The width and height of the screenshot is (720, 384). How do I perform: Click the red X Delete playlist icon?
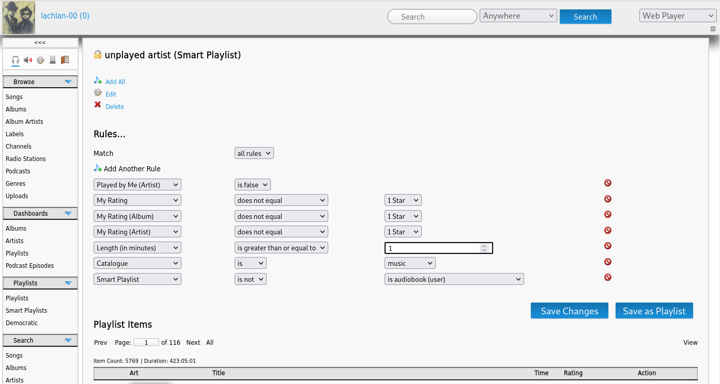tap(98, 105)
